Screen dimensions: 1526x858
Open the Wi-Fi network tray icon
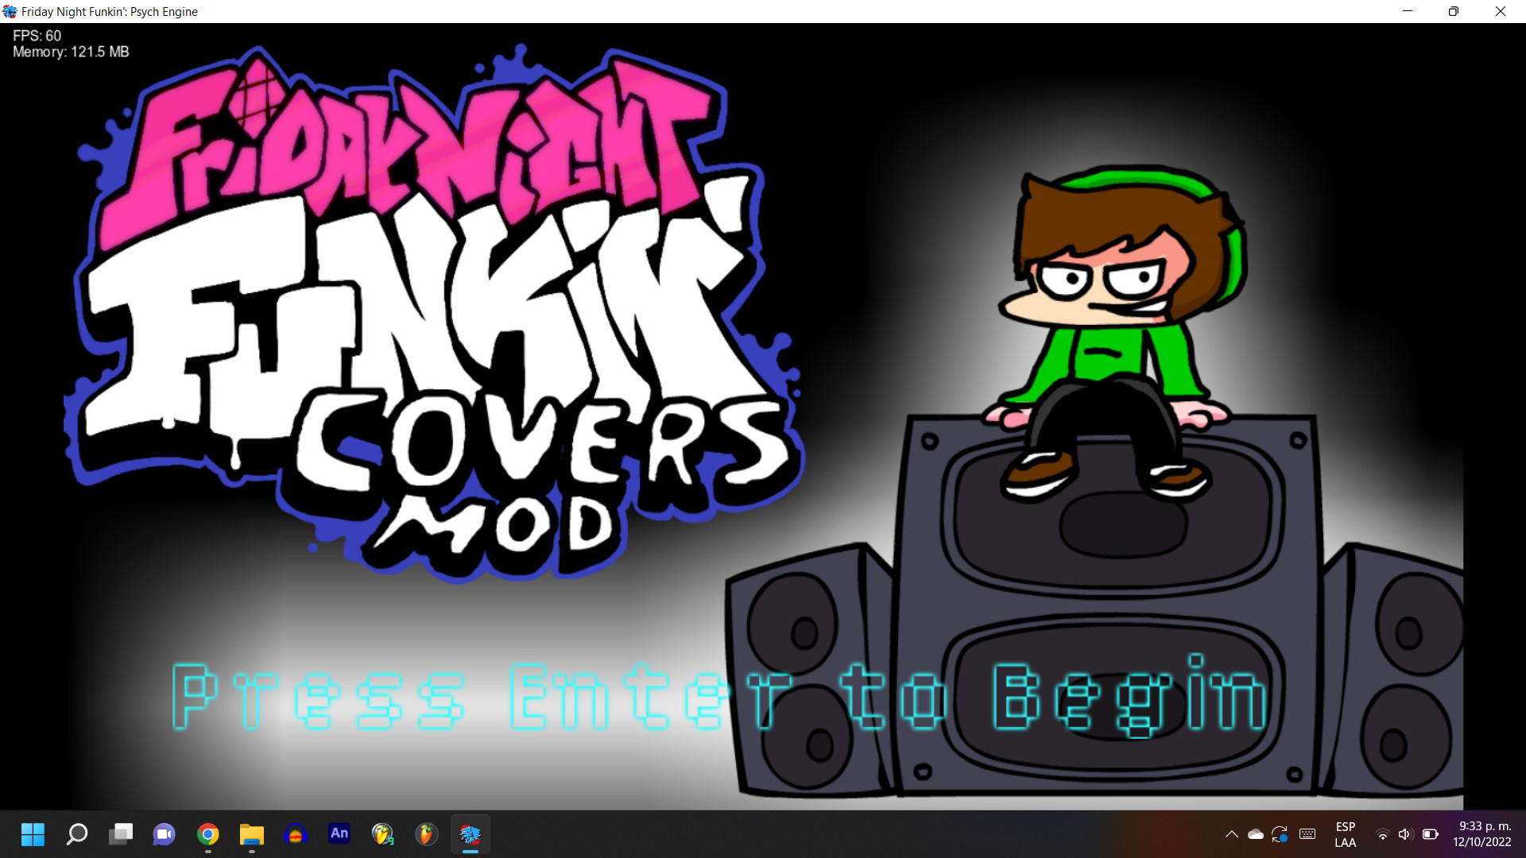click(x=1383, y=834)
